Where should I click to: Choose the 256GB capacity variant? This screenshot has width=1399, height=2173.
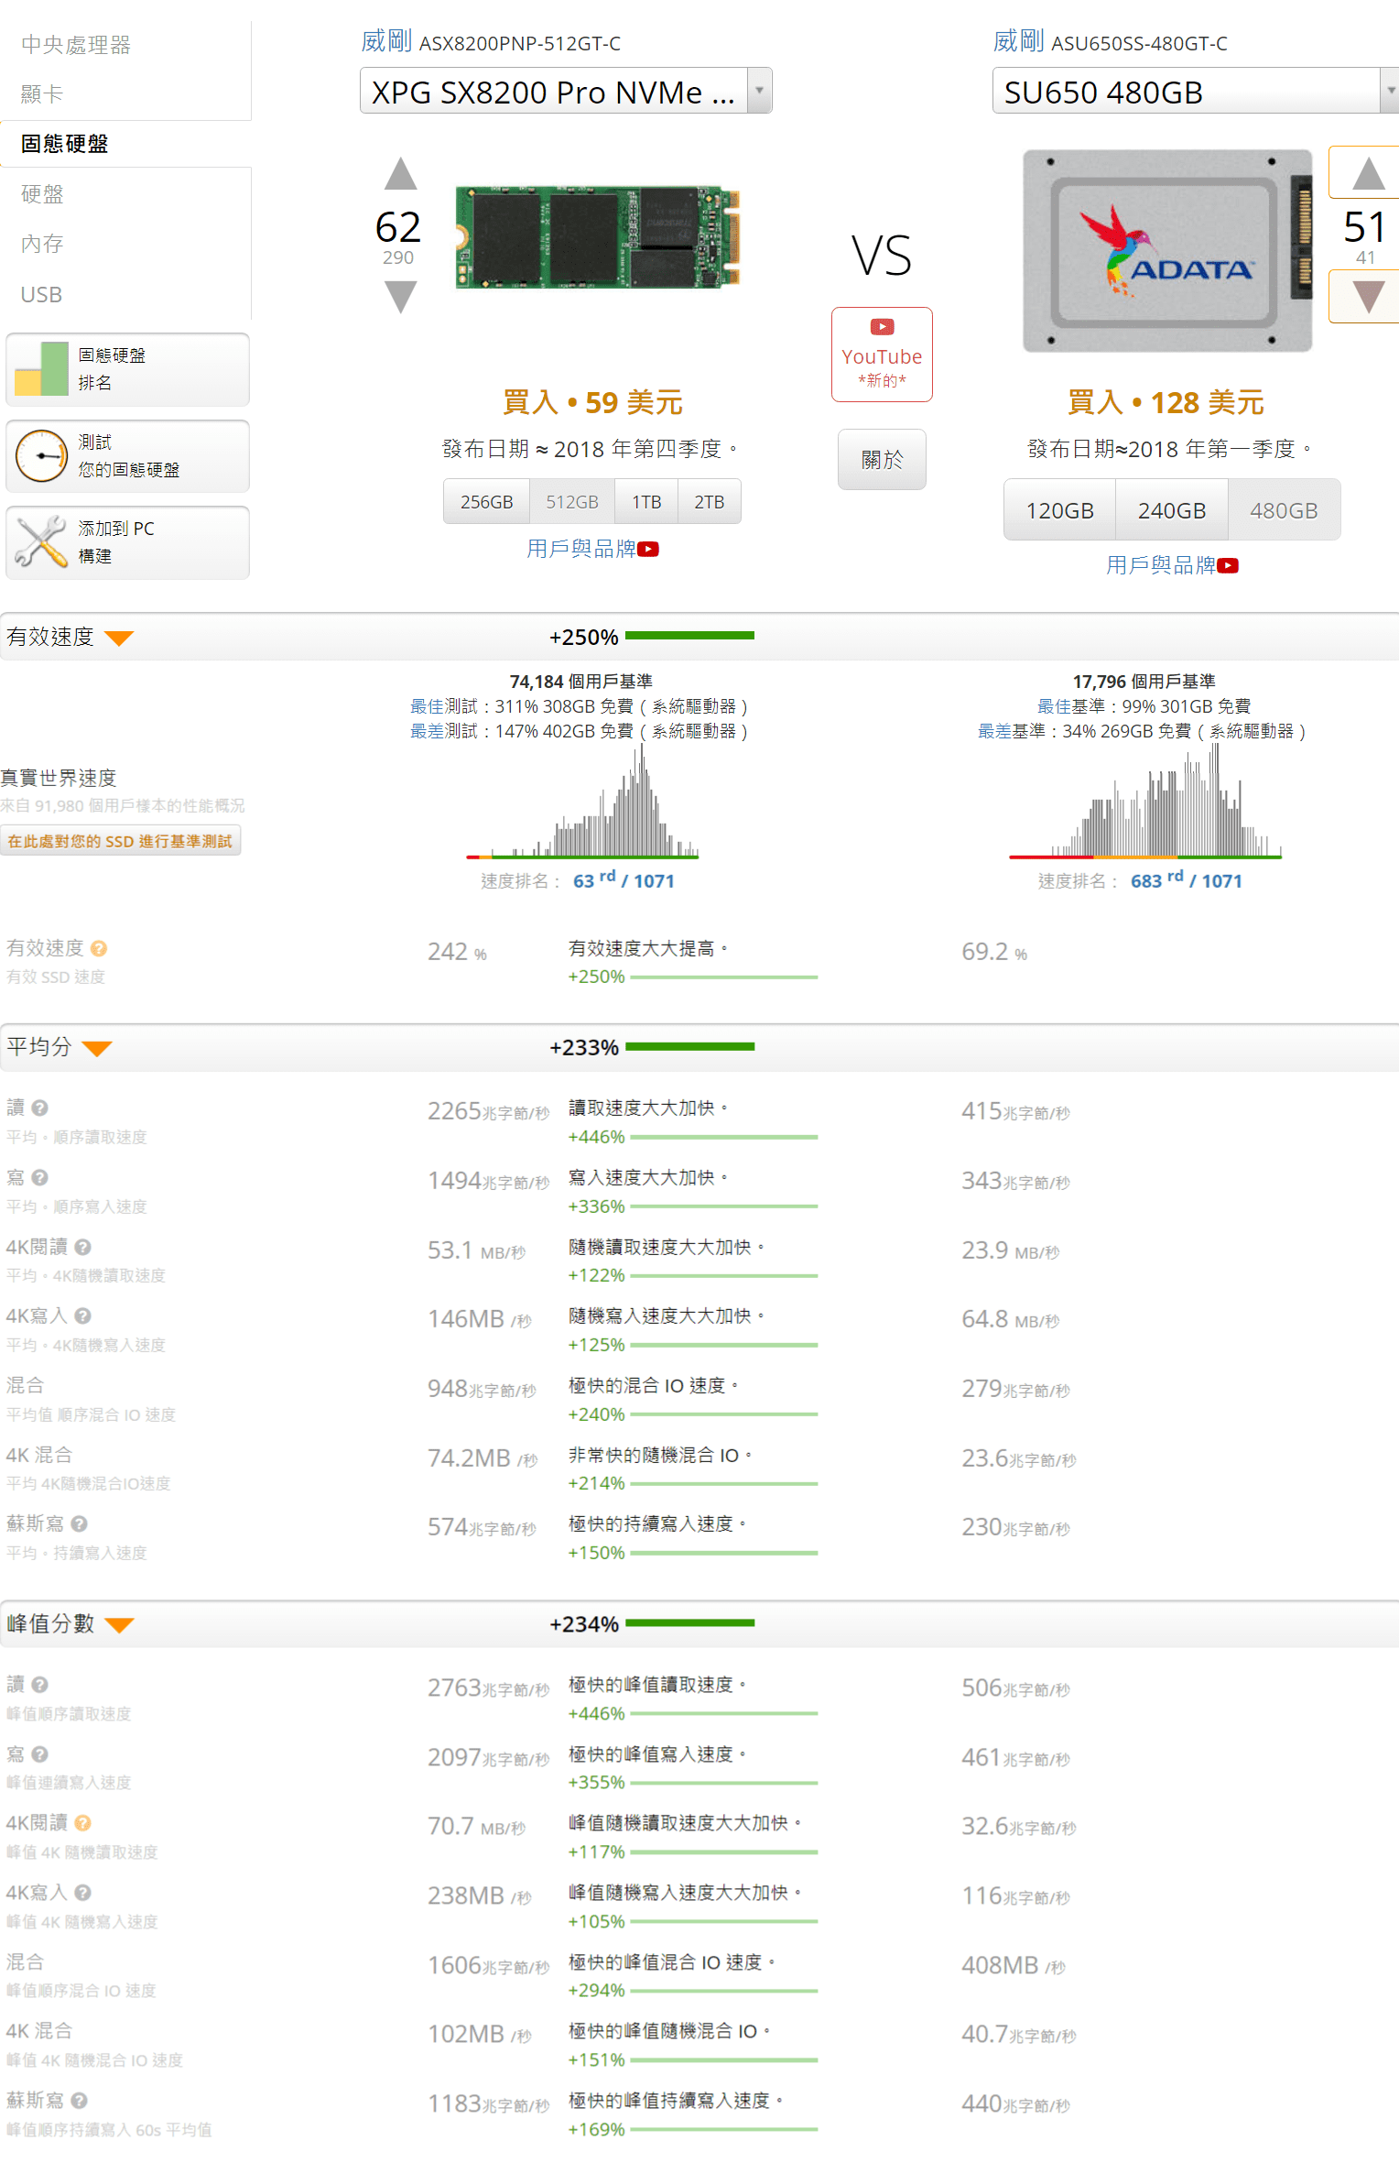pyautogui.click(x=486, y=502)
